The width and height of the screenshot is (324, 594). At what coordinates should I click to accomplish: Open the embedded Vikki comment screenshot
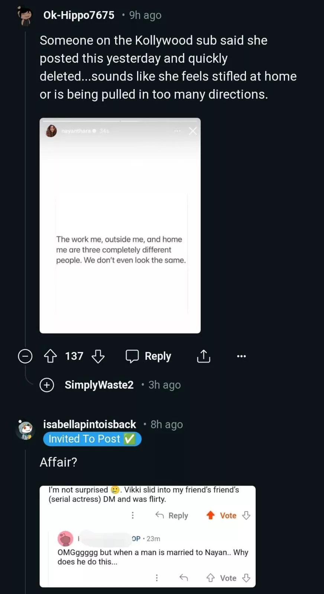click(148, 536)
